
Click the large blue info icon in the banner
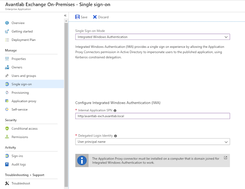(x=82, y=160)
